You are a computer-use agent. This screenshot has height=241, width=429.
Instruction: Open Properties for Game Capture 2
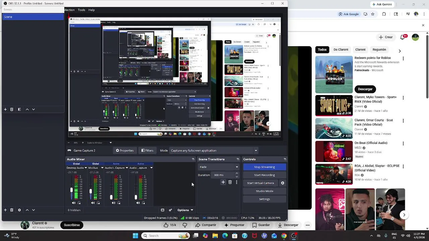[125, 151]
